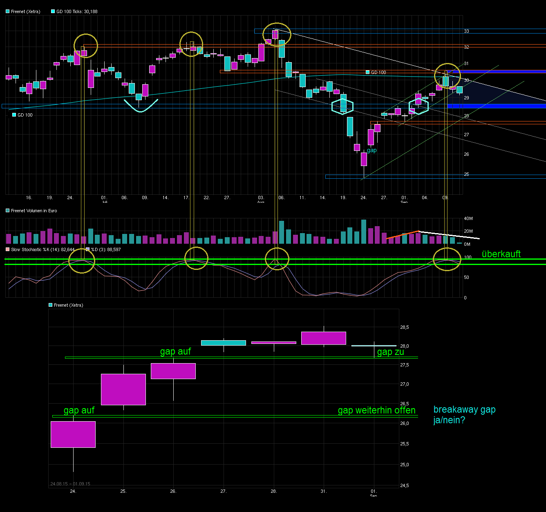Click the 26,5 price label on the lower chart
Viewport: 546px width, 512px height.
pyautogui.click(x=405, y=404)
